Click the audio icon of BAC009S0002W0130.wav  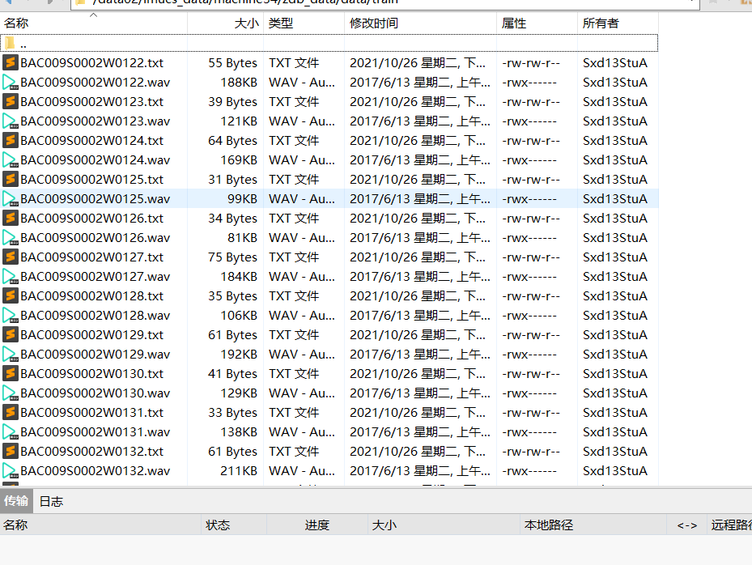pos(11,393)
